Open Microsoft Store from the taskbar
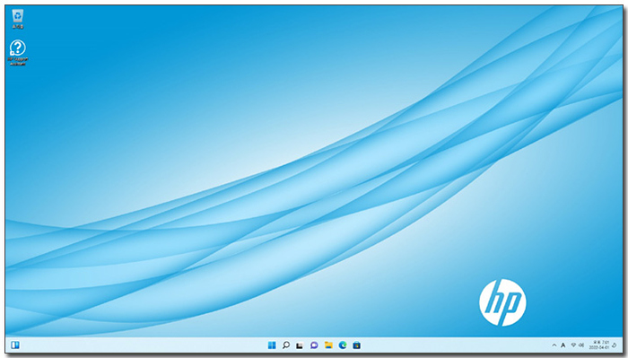The image size is (628, 358). (356, 345)
